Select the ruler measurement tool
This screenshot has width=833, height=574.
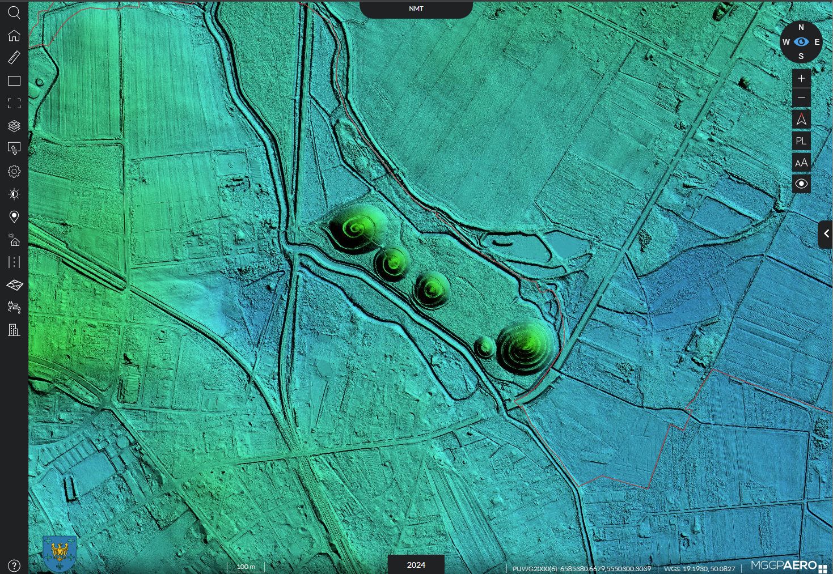14,57
